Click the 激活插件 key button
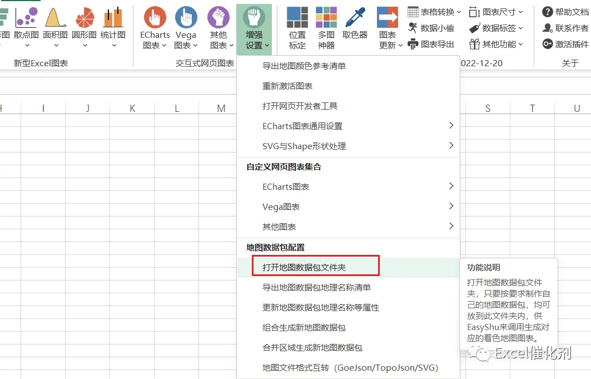Image resolution: width=591 pixels, height=379 pixels. (565, 44)
